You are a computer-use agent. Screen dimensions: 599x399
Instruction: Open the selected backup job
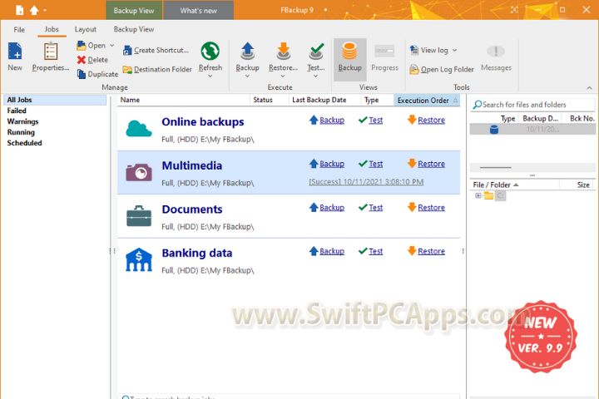point(92,46)
